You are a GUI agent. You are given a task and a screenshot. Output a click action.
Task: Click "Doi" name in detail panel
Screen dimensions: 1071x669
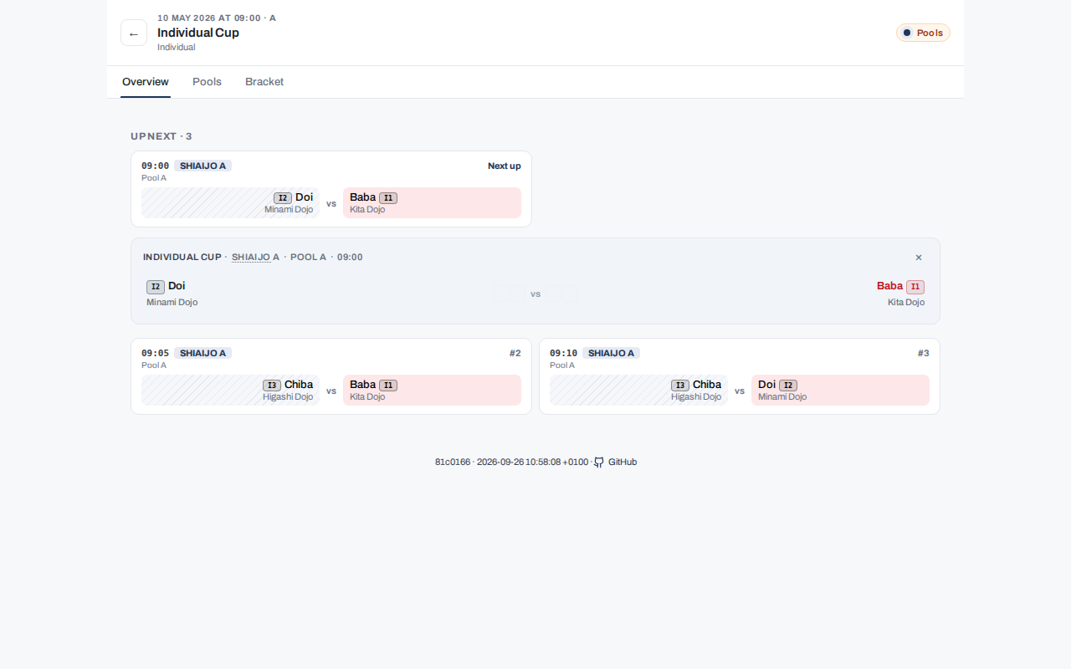coord(177,286)
